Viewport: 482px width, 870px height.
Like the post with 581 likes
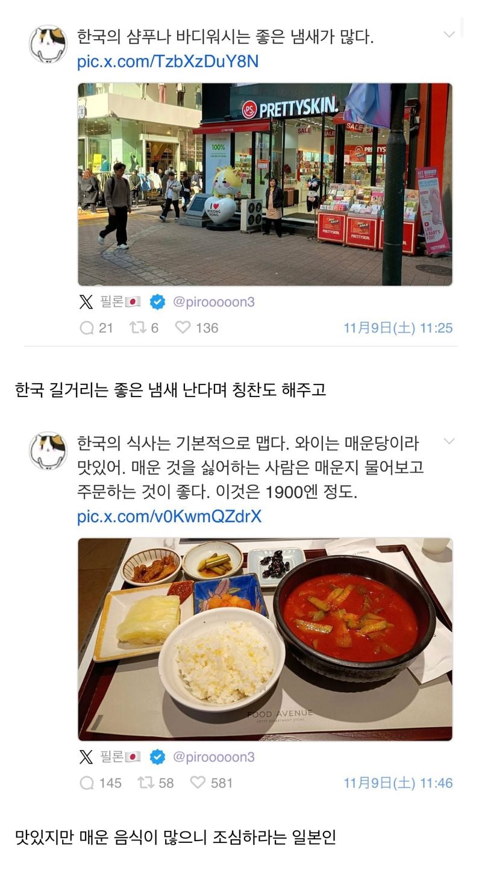click(198, 783)
